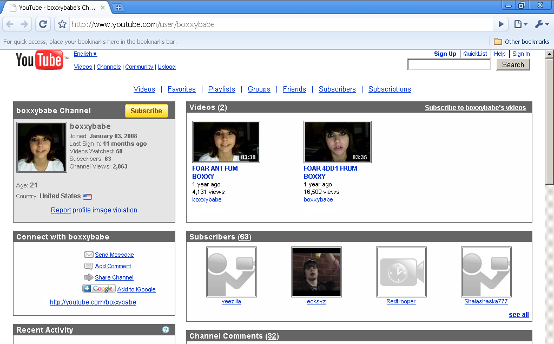The image size is (554, 344).
Task: Click the United States flag icon
Action: point(87,197)
